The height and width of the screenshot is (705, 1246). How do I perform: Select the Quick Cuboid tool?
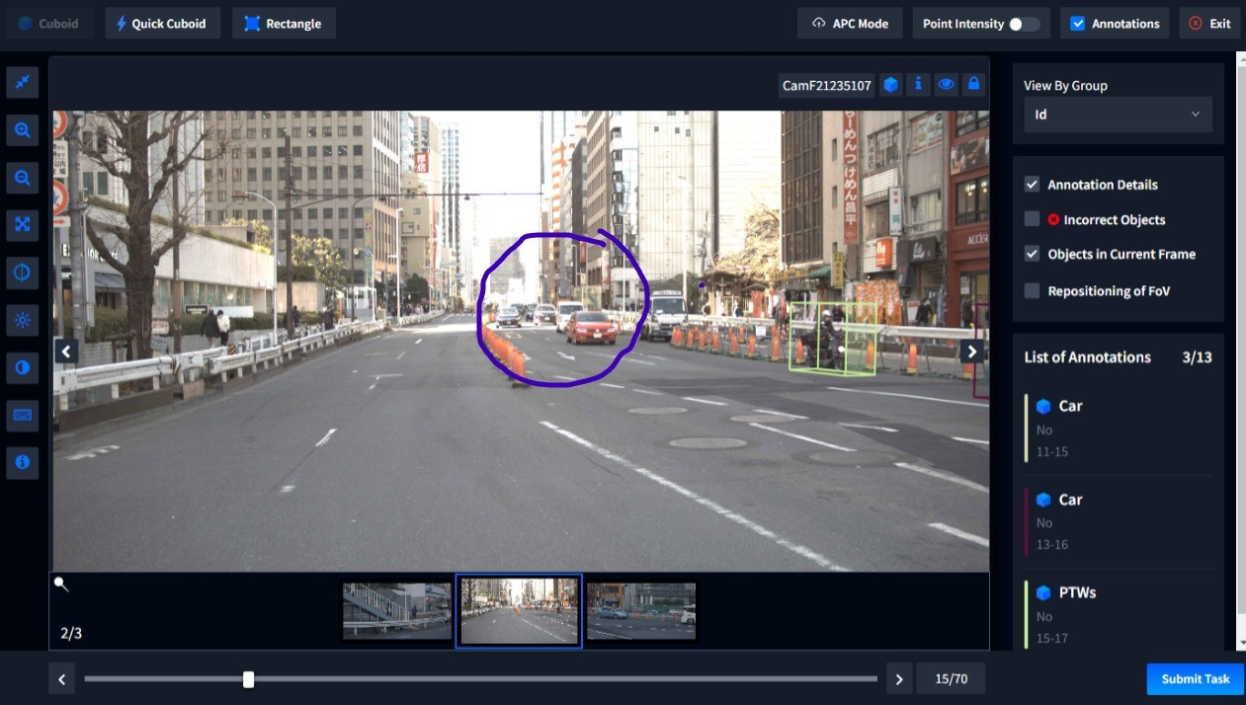162,24
